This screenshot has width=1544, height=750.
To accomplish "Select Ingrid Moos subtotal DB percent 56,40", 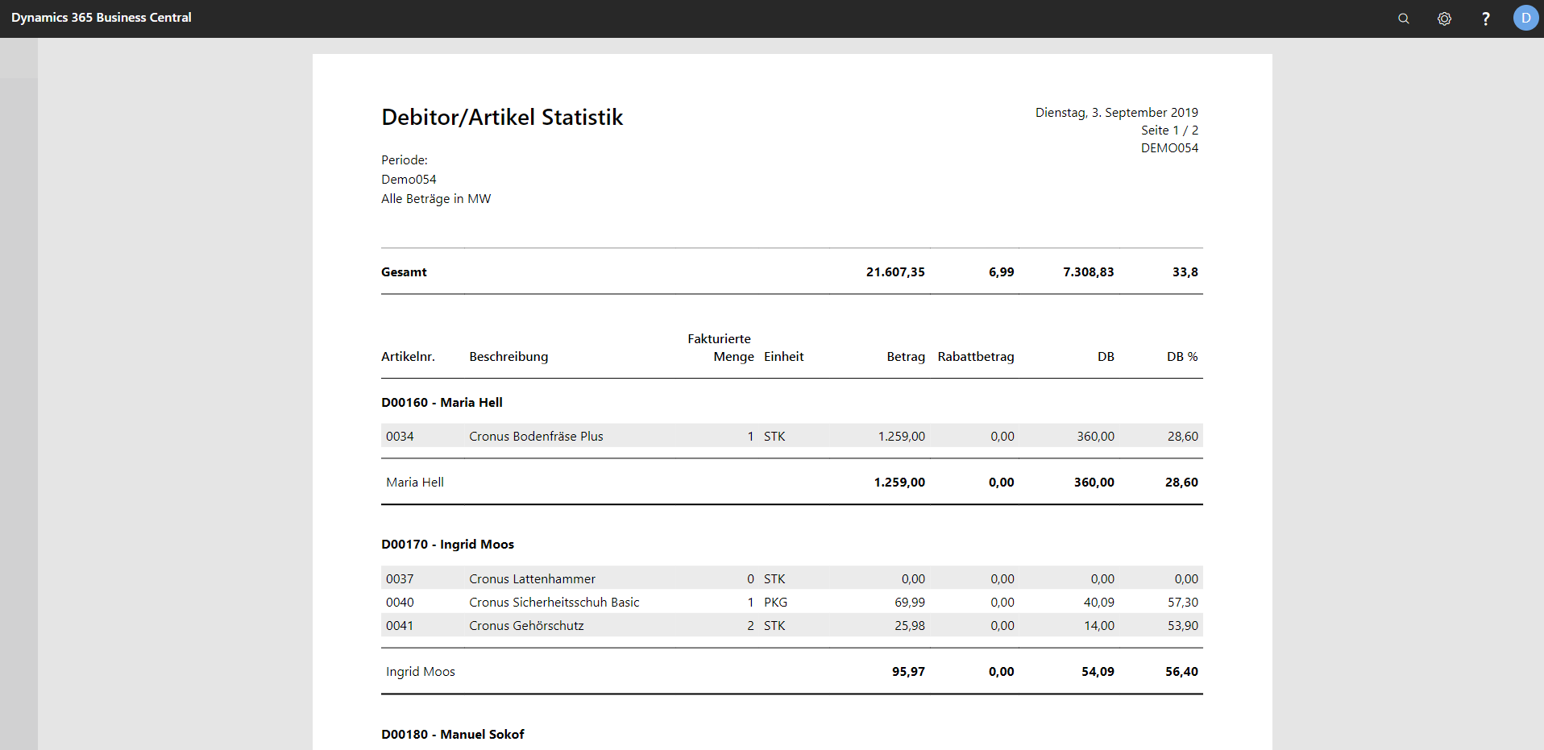I will (1181, 672).
